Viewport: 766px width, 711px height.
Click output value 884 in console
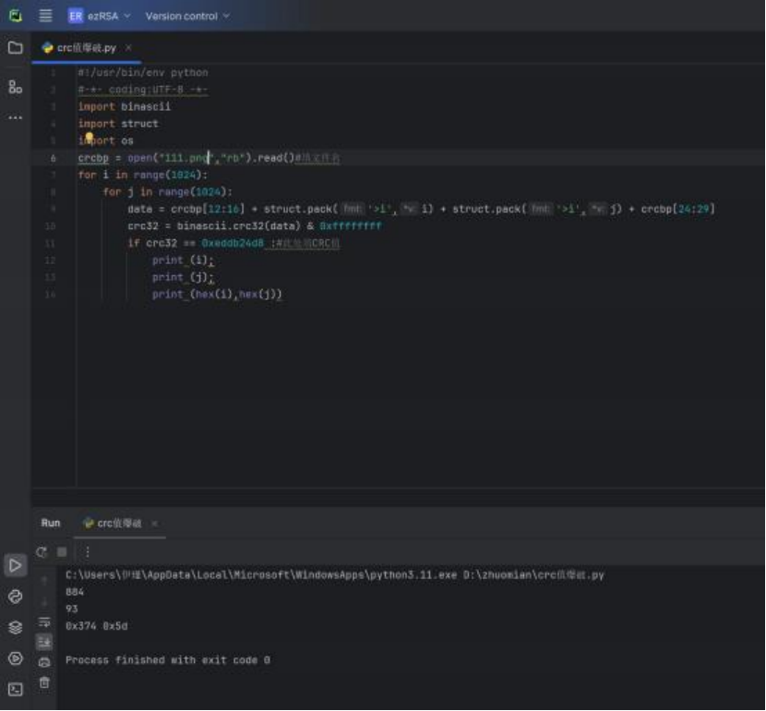75,592
